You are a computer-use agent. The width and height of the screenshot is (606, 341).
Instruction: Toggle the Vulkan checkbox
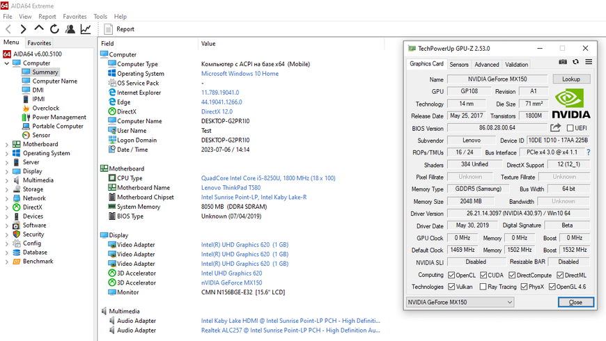451,287
